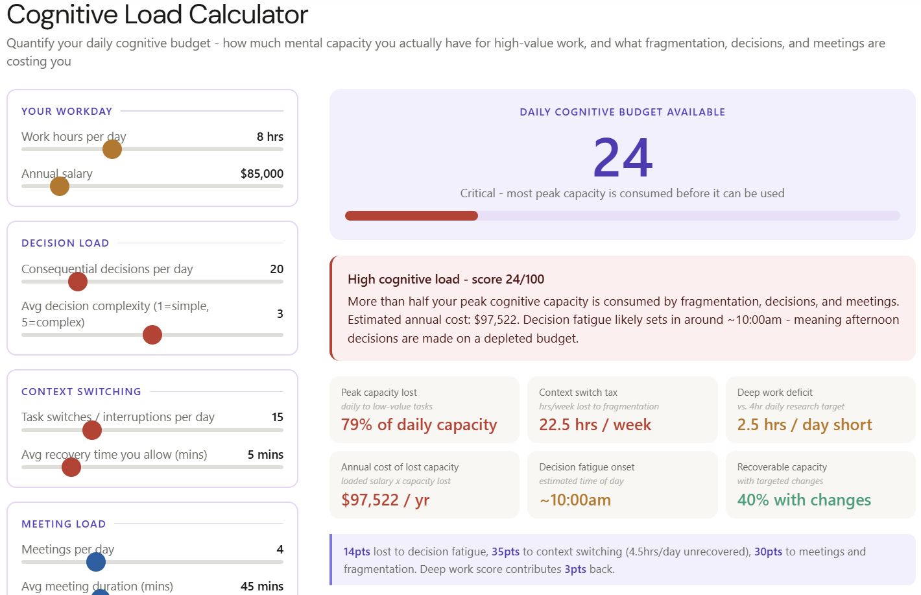This screenshot has height=595, width=921.
Task: Open the Deep work deficit card
Action: point(820,410)
